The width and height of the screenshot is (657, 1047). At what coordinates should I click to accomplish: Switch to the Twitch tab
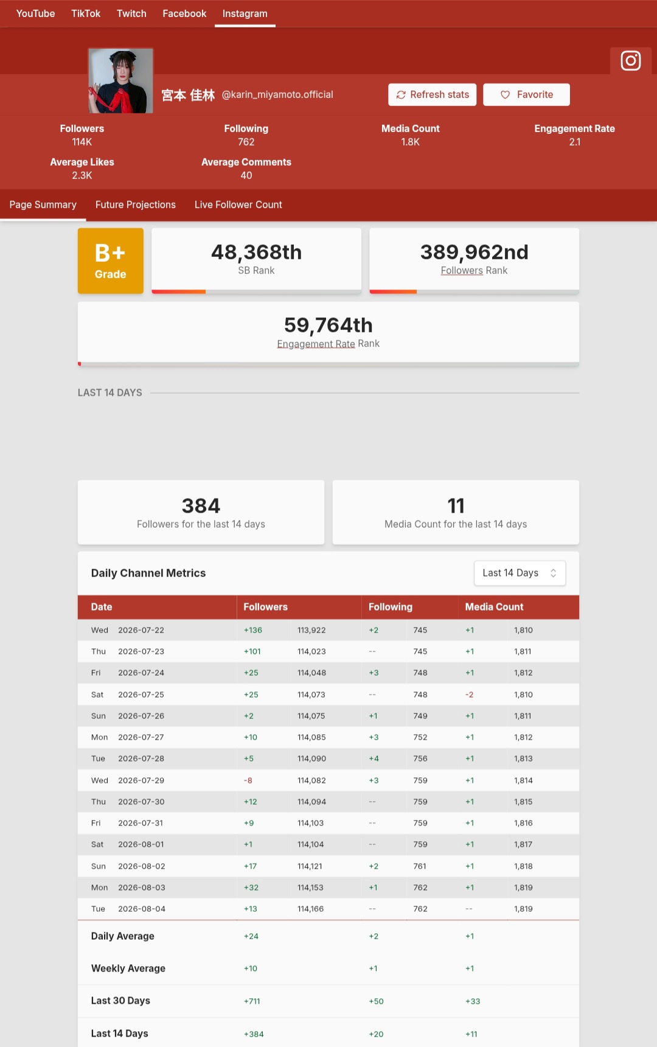pyautogui.click(x=131, y=13)
